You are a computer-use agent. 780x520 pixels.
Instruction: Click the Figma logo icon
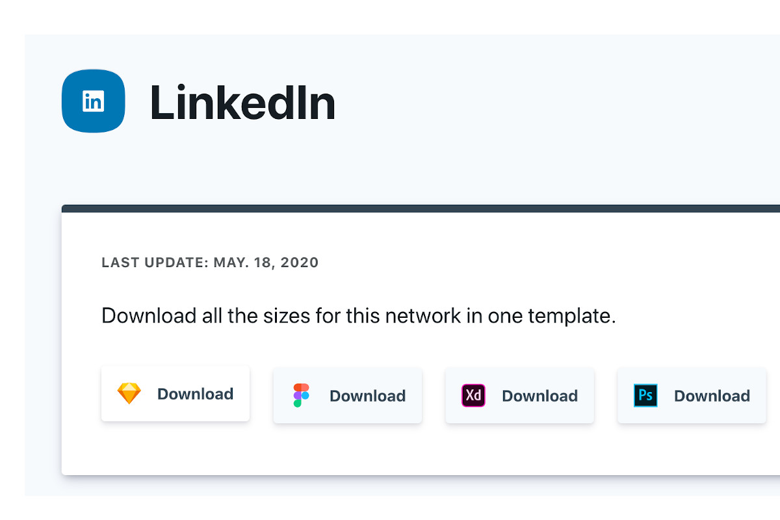coord(301,395)
